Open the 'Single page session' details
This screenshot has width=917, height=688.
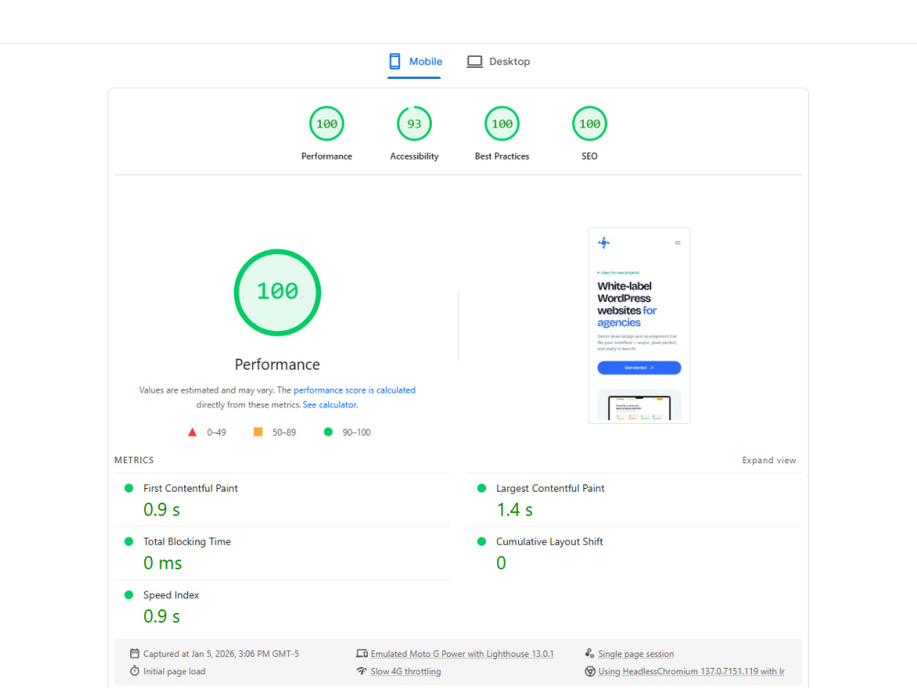635,654
